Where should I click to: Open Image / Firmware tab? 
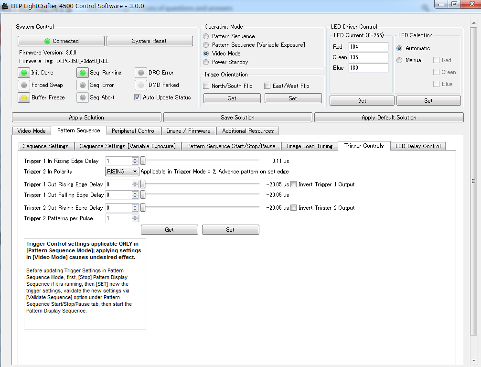coord(189,131)
